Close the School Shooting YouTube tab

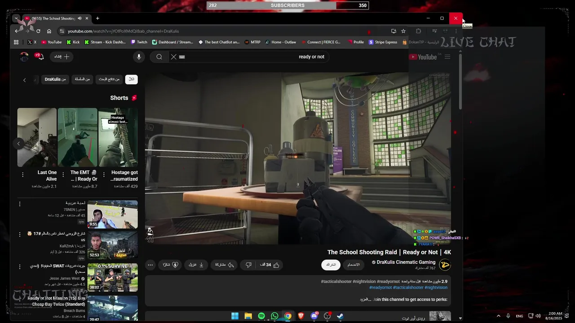coord(87,18)
